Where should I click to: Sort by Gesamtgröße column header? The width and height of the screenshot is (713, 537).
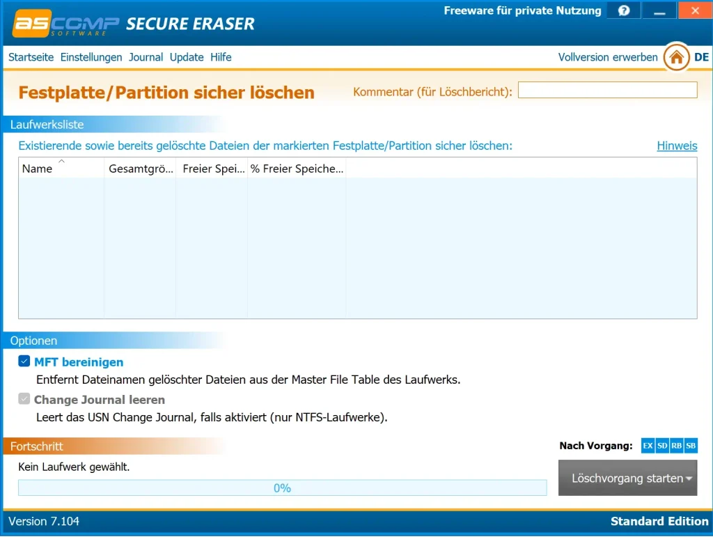pyautogui.click(x=140, y=169)
